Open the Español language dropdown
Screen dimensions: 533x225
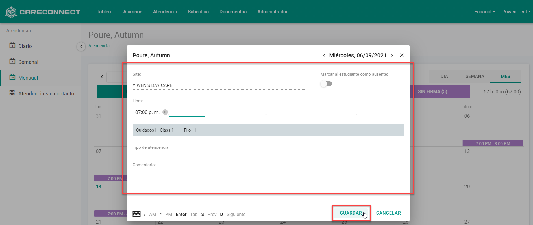coord(484,12)
